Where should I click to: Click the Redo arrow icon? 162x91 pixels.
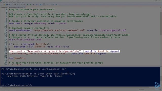(x=24, y=5)
